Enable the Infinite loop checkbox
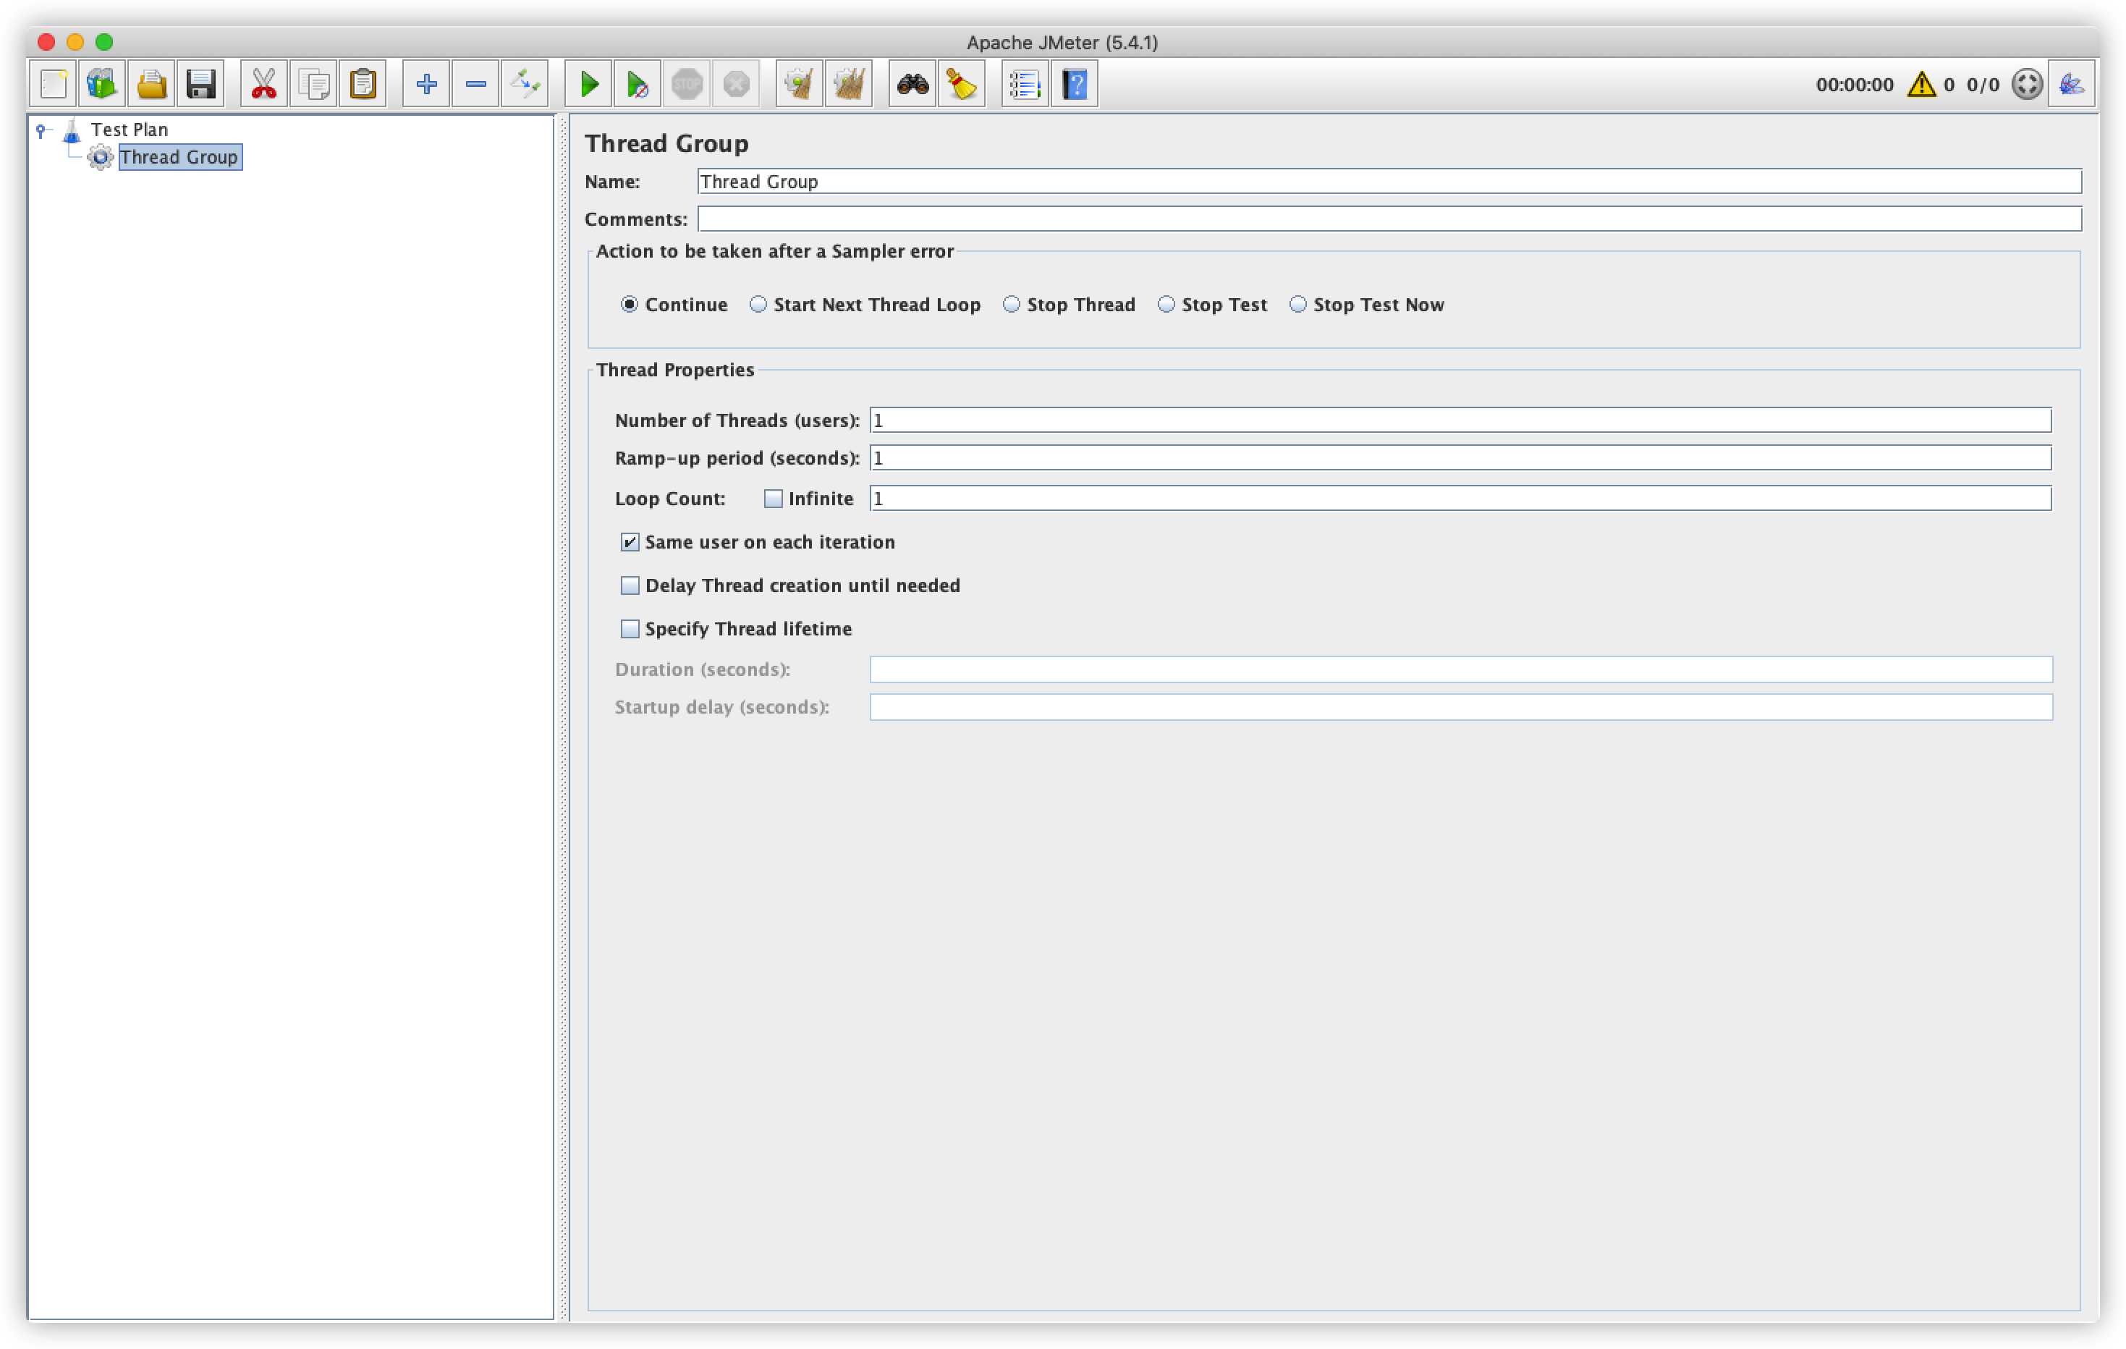 click(x=773, y=499)
